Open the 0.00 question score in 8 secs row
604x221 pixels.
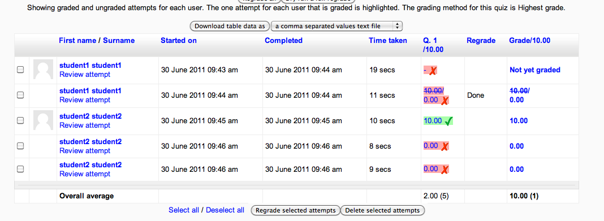430,145
